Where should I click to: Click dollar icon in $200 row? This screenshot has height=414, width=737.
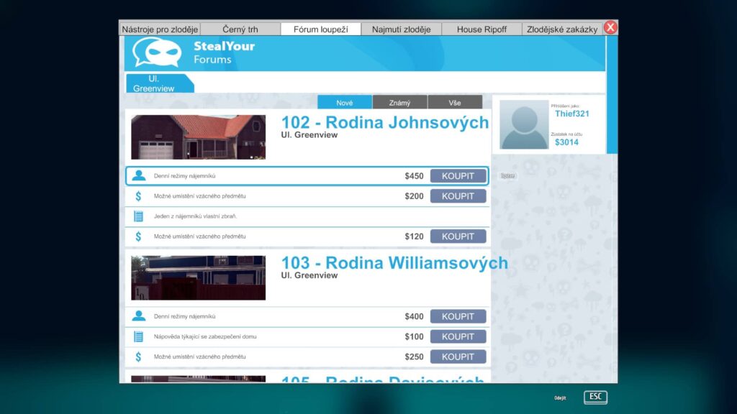138,196
